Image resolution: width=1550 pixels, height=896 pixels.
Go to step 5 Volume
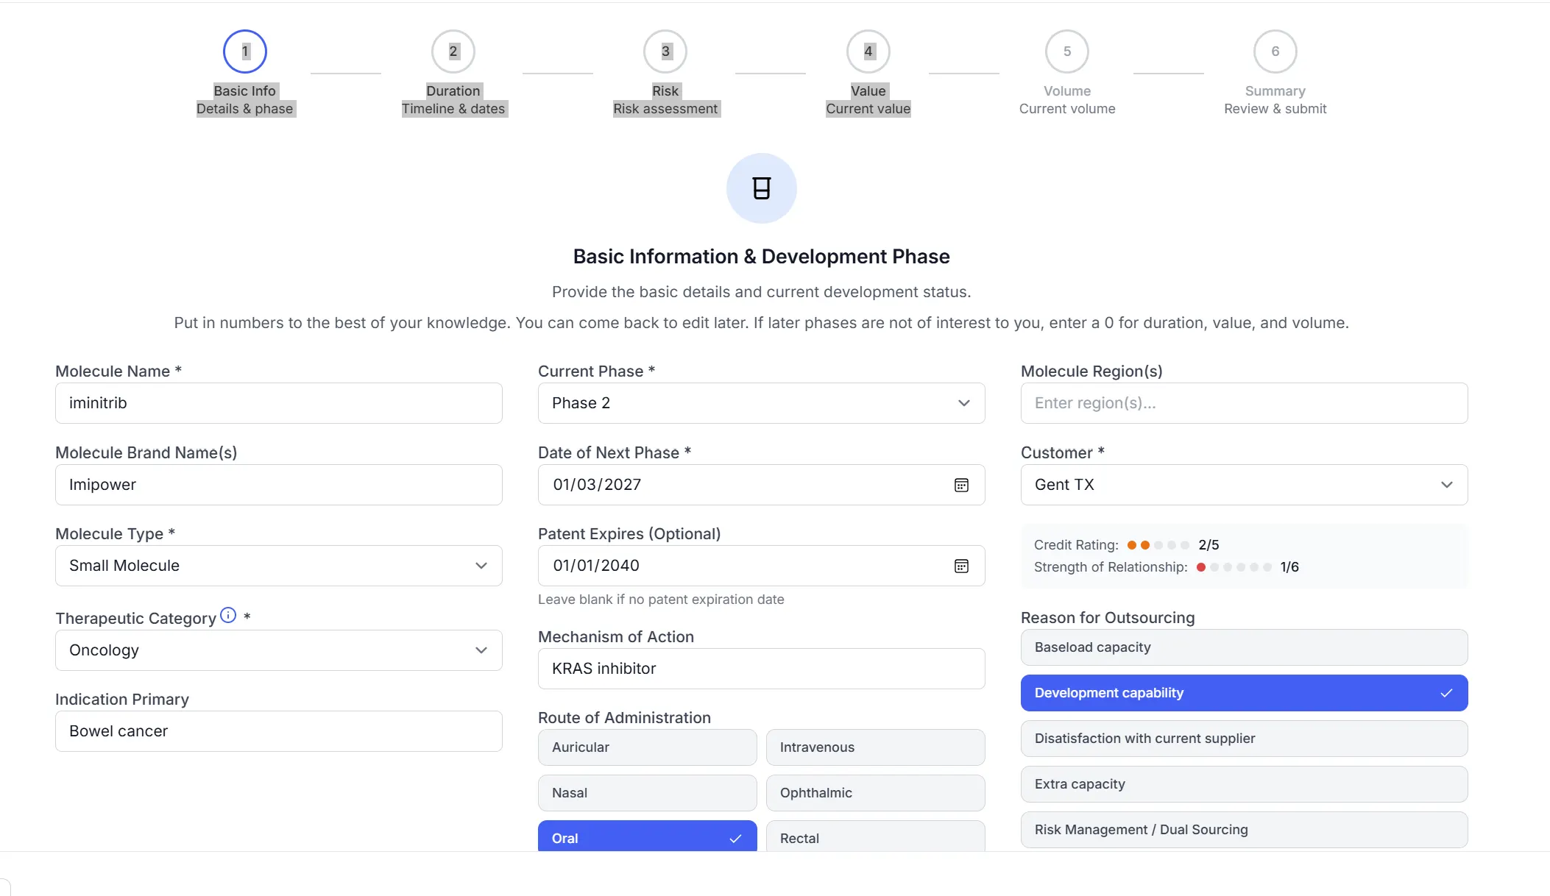click(1067, 51)
